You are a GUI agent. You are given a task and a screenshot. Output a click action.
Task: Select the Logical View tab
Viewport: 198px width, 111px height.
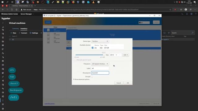72,28
